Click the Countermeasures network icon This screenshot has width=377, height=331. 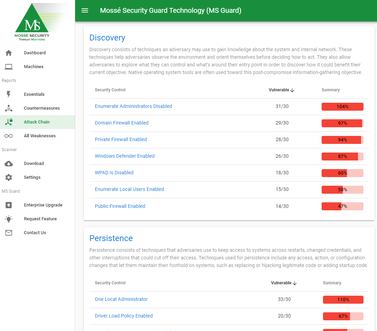9,108
